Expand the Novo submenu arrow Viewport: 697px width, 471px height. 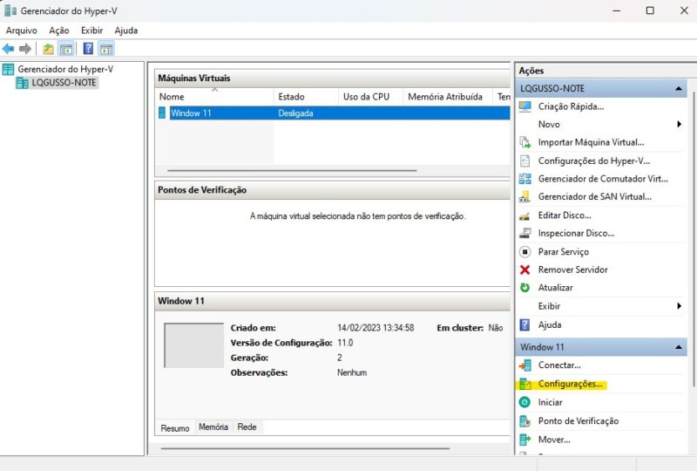point(679,125)
